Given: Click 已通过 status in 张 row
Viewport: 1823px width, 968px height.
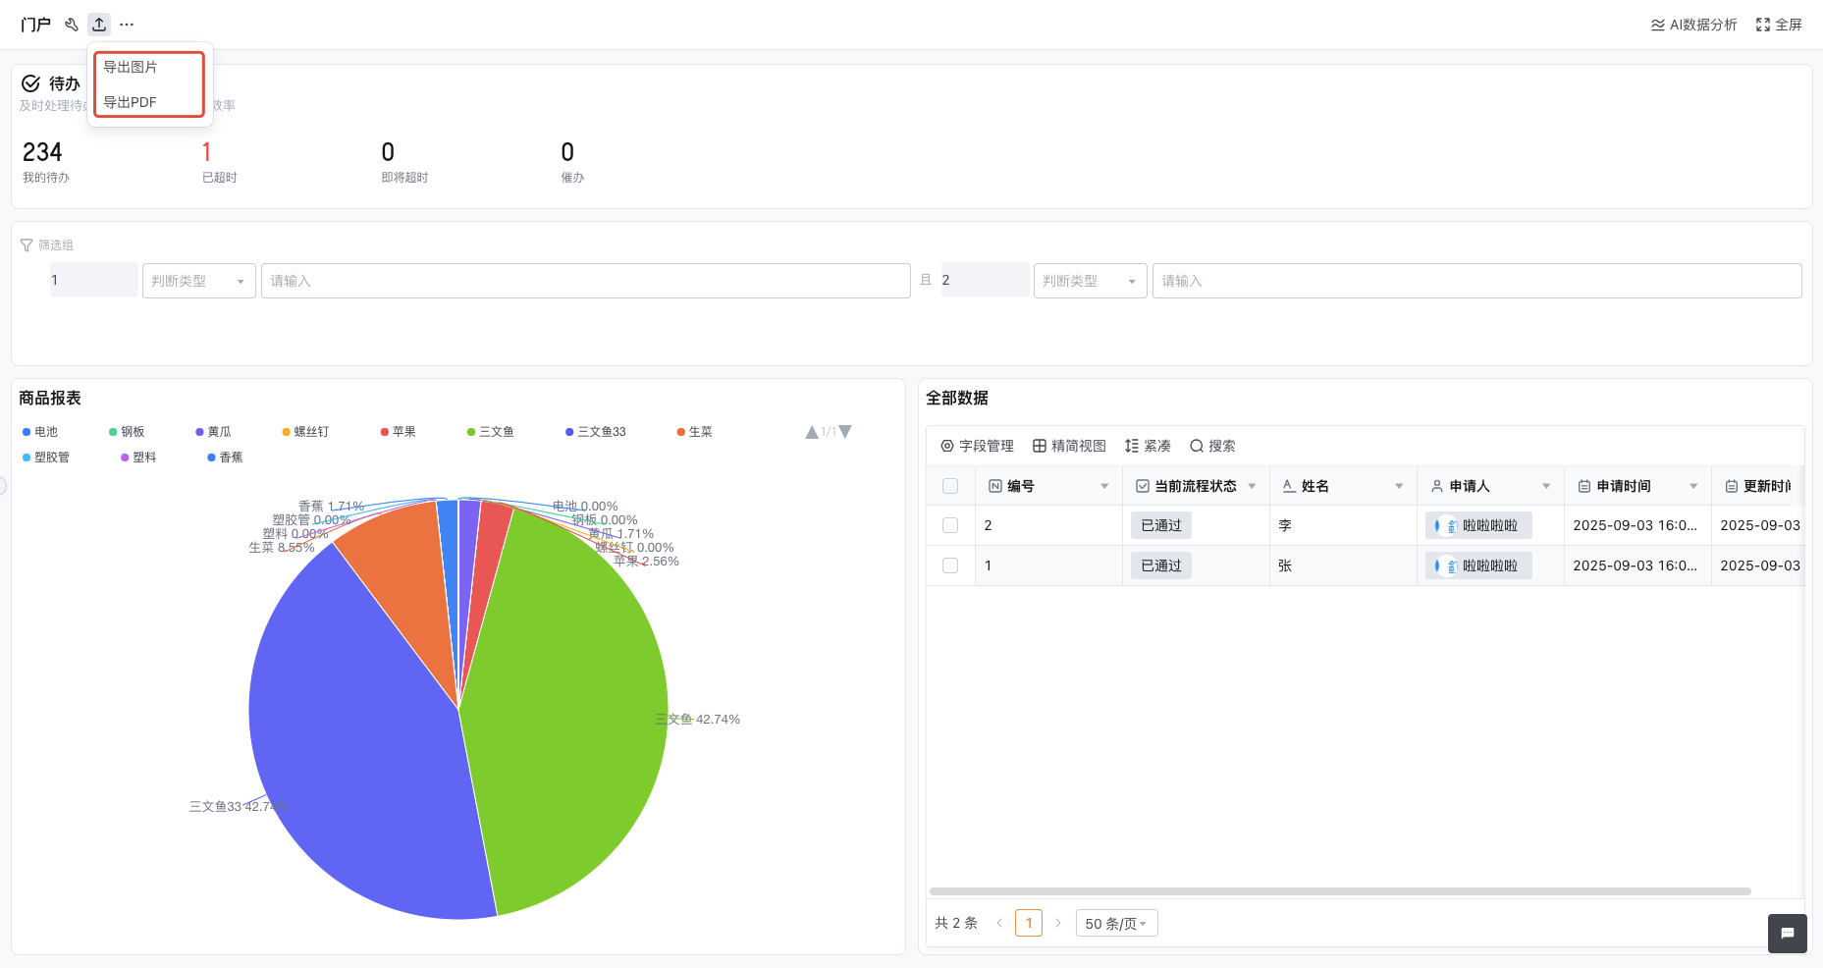Looking at the screenshot, I should click(1161, 565).
